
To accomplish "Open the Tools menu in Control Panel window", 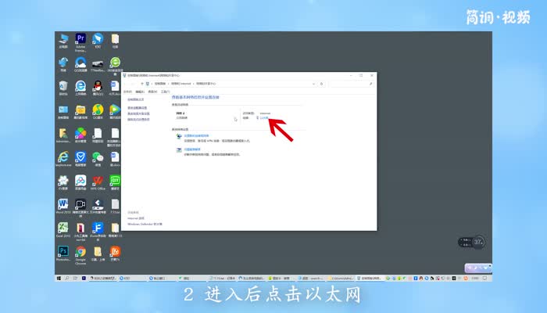I will click(x=165, y=92).
